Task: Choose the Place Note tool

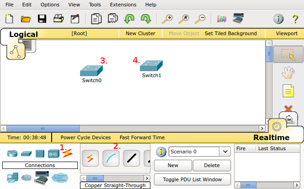Action: tap(288, 90)
